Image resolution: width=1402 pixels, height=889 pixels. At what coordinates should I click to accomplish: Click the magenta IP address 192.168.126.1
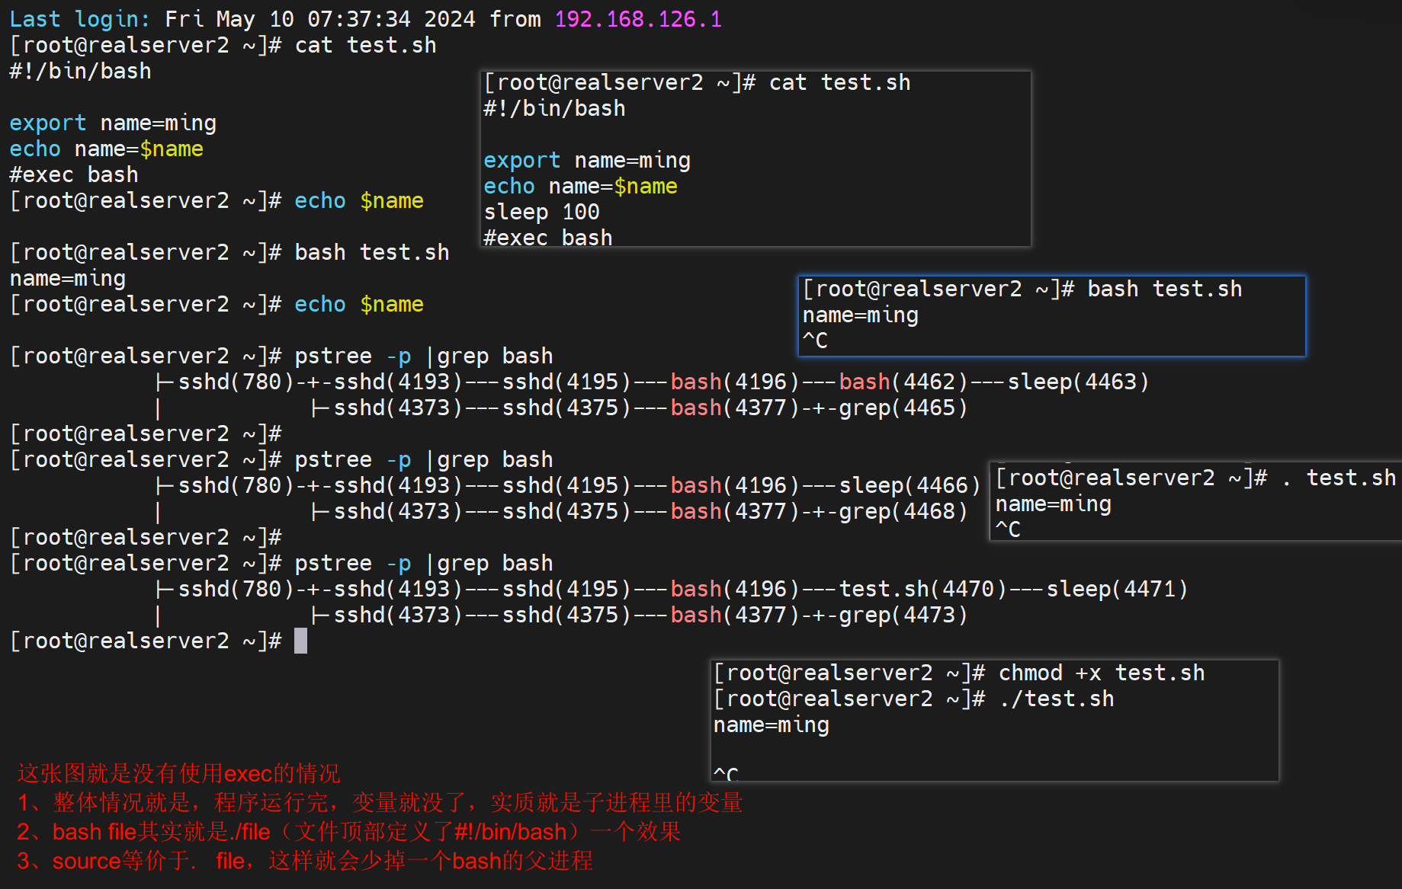coord(637,19)
